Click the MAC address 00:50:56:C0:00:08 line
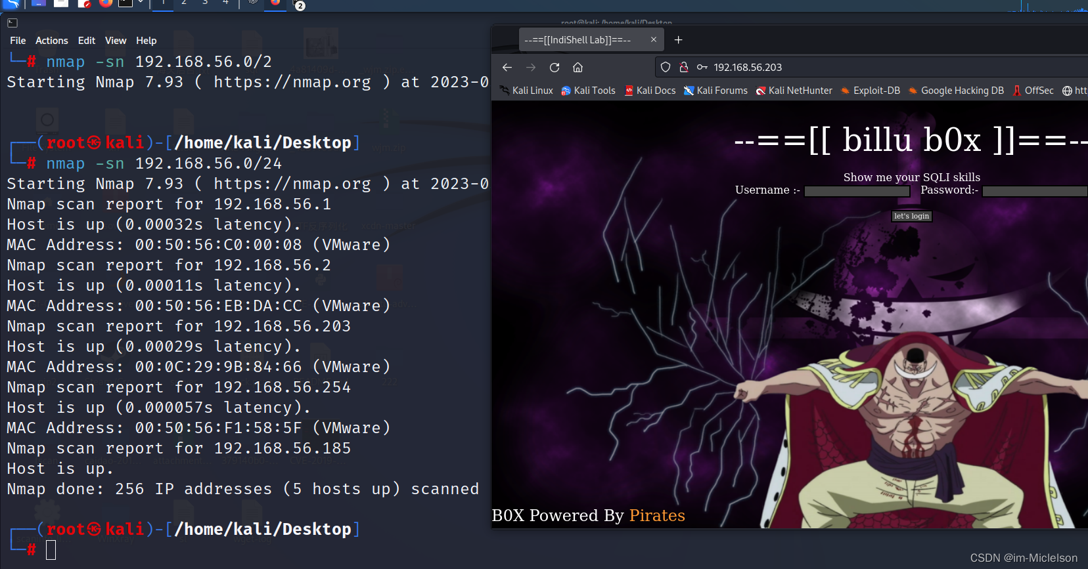 coord(198,245)
